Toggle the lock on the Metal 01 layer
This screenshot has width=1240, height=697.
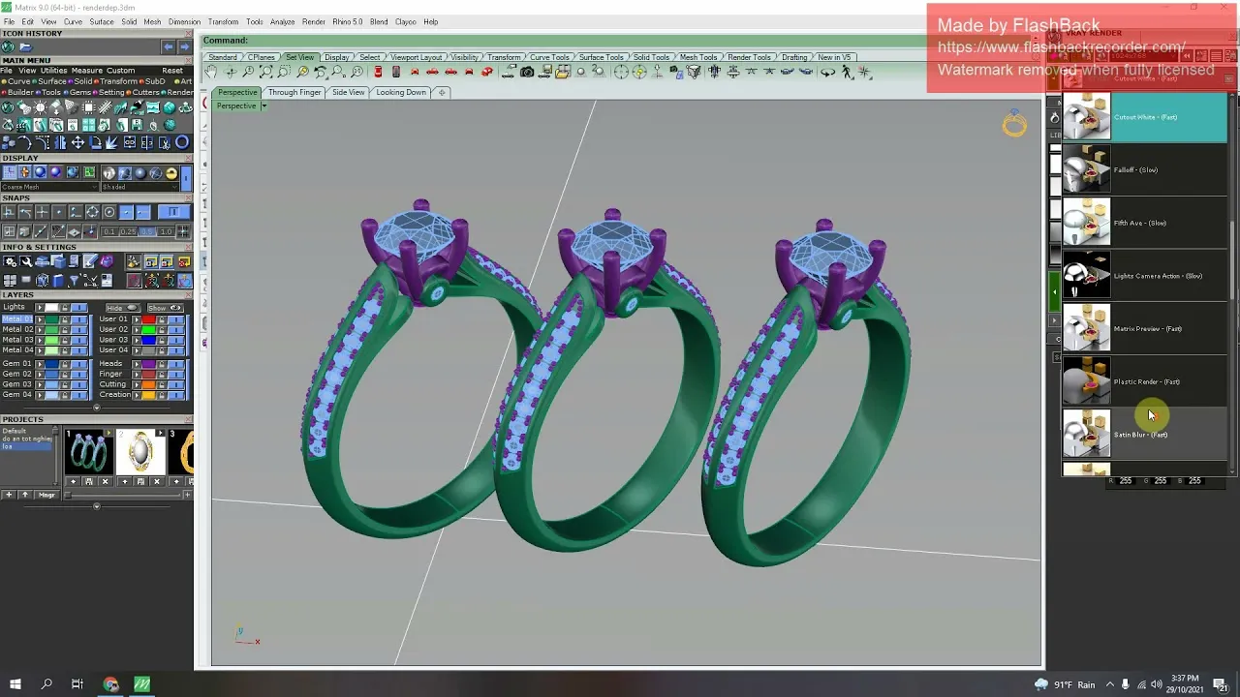pyautogui.click(x=65, y=320)
